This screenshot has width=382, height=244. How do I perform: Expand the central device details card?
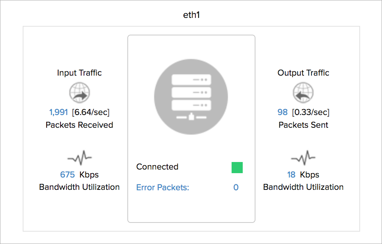pos(191,128)
